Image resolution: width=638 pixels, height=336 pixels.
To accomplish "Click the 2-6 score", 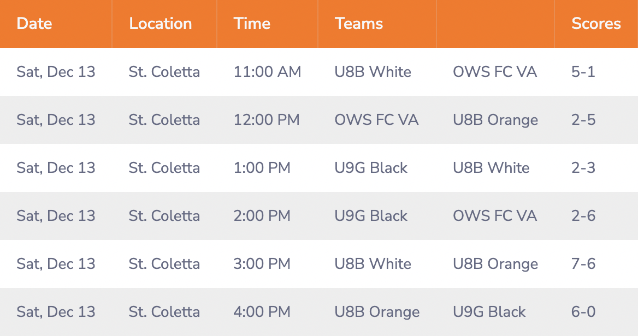I will point(583,216).
